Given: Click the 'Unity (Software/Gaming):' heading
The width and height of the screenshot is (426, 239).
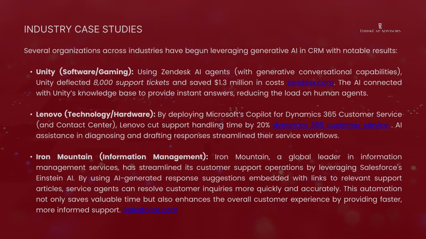Looking at the screenshot, I should click(85, 72).
